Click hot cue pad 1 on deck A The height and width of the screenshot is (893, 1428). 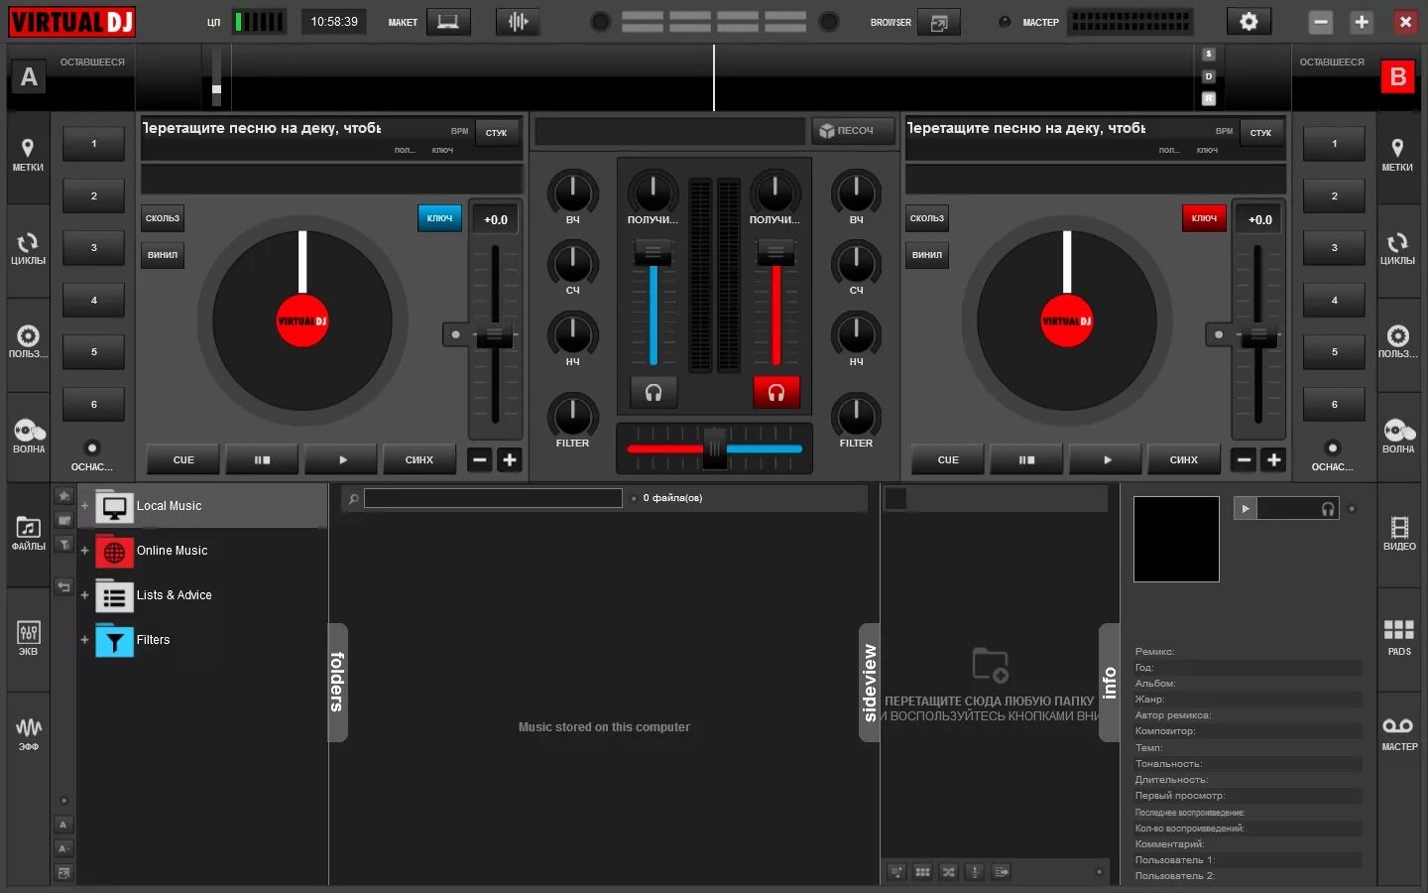pyautogui.click(x=94, y=144)
